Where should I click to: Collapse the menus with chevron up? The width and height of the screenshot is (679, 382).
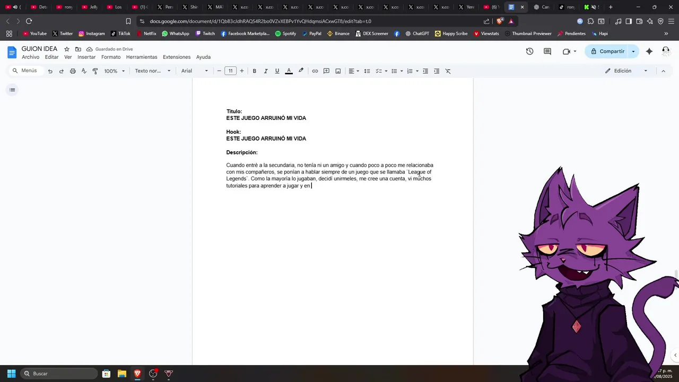click(x=663, y=71)
